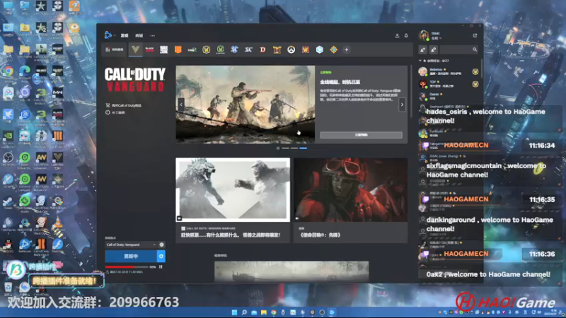This screenshot has width=566, height=318.
Task: Open the red pilot Vanguard video card
Action: (350, 200)
